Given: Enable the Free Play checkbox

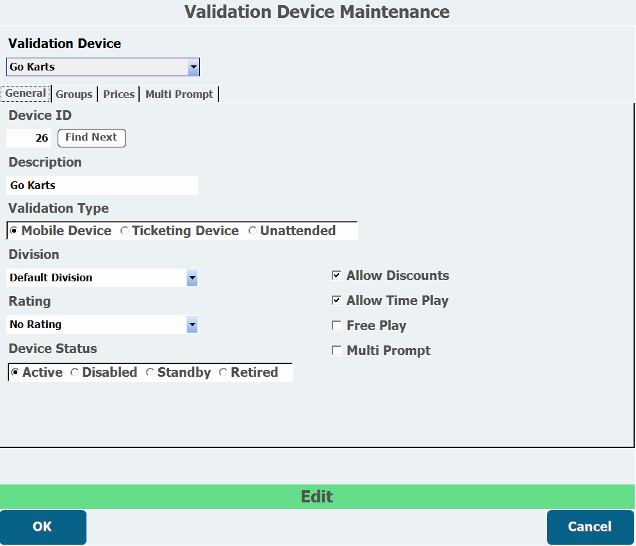Looking at the screenshot, I should 336,326.
